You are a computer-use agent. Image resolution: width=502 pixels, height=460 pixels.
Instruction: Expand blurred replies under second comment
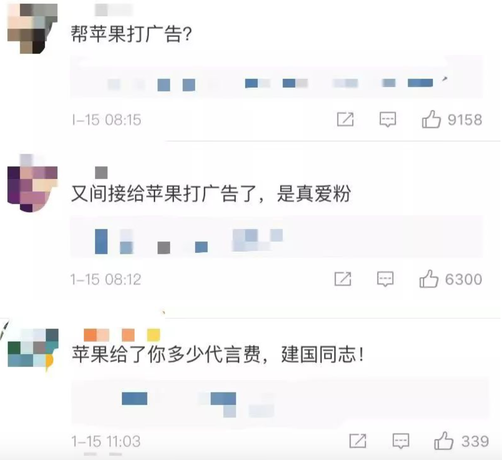276,237
